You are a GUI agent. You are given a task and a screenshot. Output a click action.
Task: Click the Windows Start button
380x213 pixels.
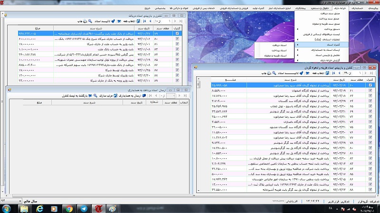point(6,208)
